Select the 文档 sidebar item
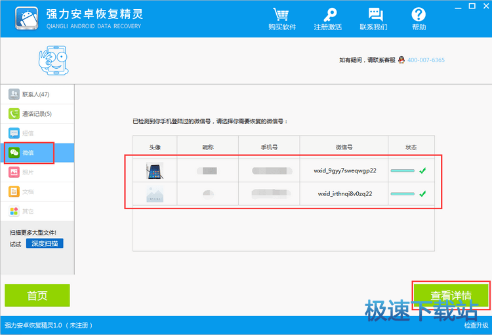492x335 pixels. point(37,191)
